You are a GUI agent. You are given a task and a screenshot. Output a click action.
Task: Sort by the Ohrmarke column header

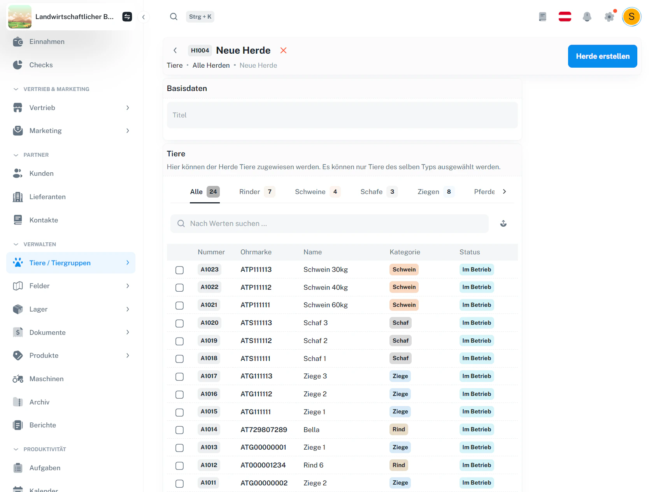coord(256,252)
